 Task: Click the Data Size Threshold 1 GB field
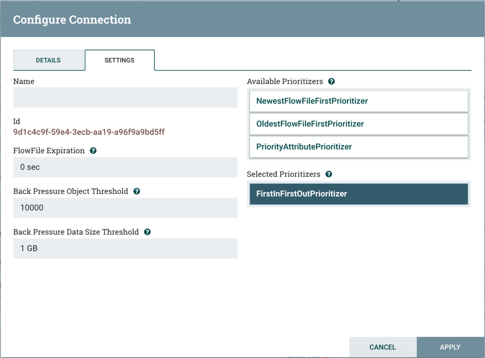[x=125, y=249]
